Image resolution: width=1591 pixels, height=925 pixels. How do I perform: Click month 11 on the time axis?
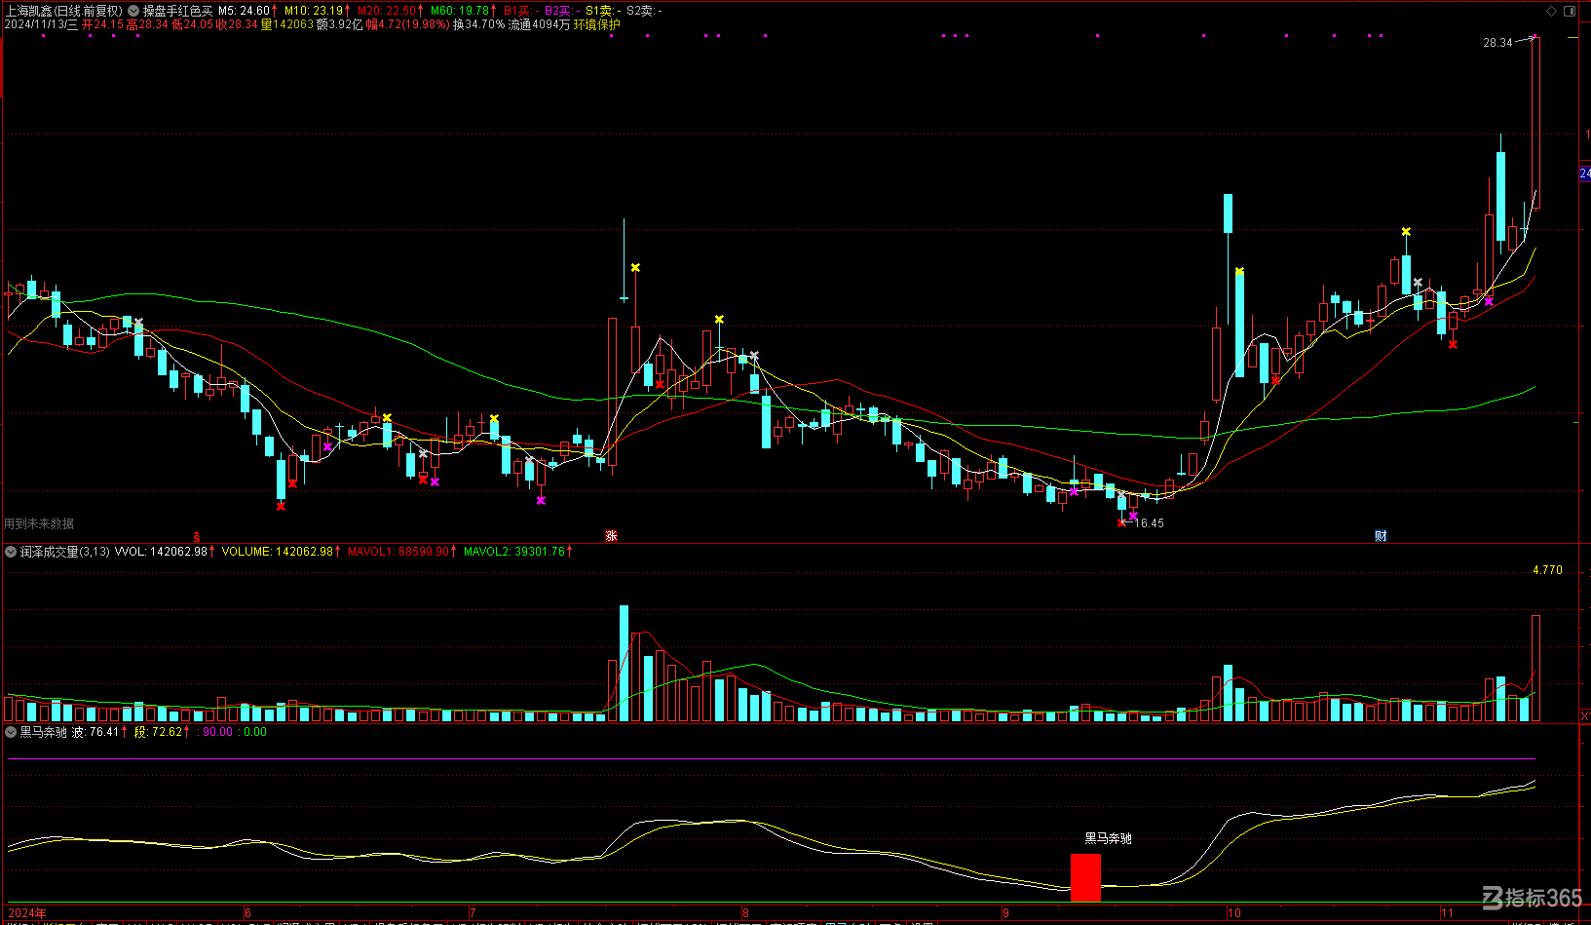click(1447, 913)
